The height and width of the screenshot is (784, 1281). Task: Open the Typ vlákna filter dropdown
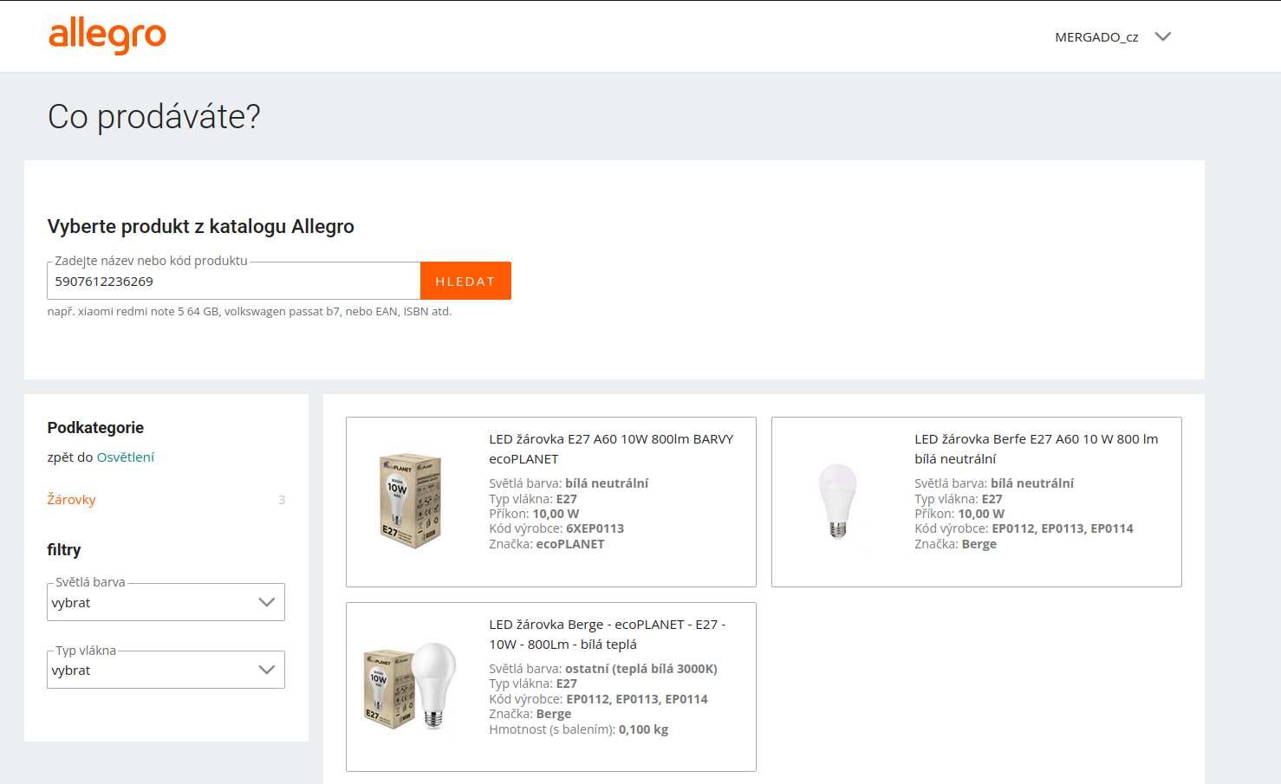point(166,669)
